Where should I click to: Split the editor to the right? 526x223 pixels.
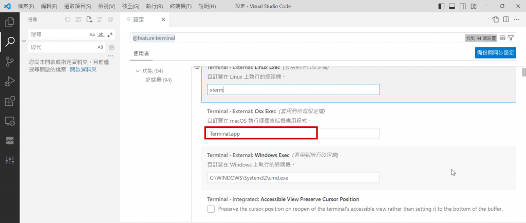click(506, 20)
